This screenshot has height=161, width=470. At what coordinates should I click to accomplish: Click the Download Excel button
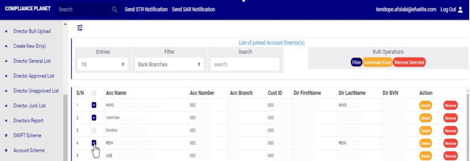[x=377, y=63]
